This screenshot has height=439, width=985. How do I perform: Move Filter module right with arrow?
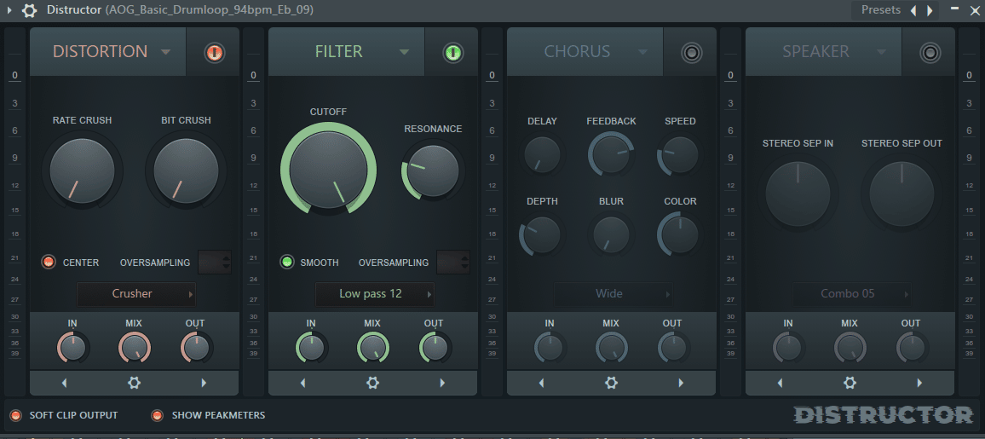tap(442, 383)
